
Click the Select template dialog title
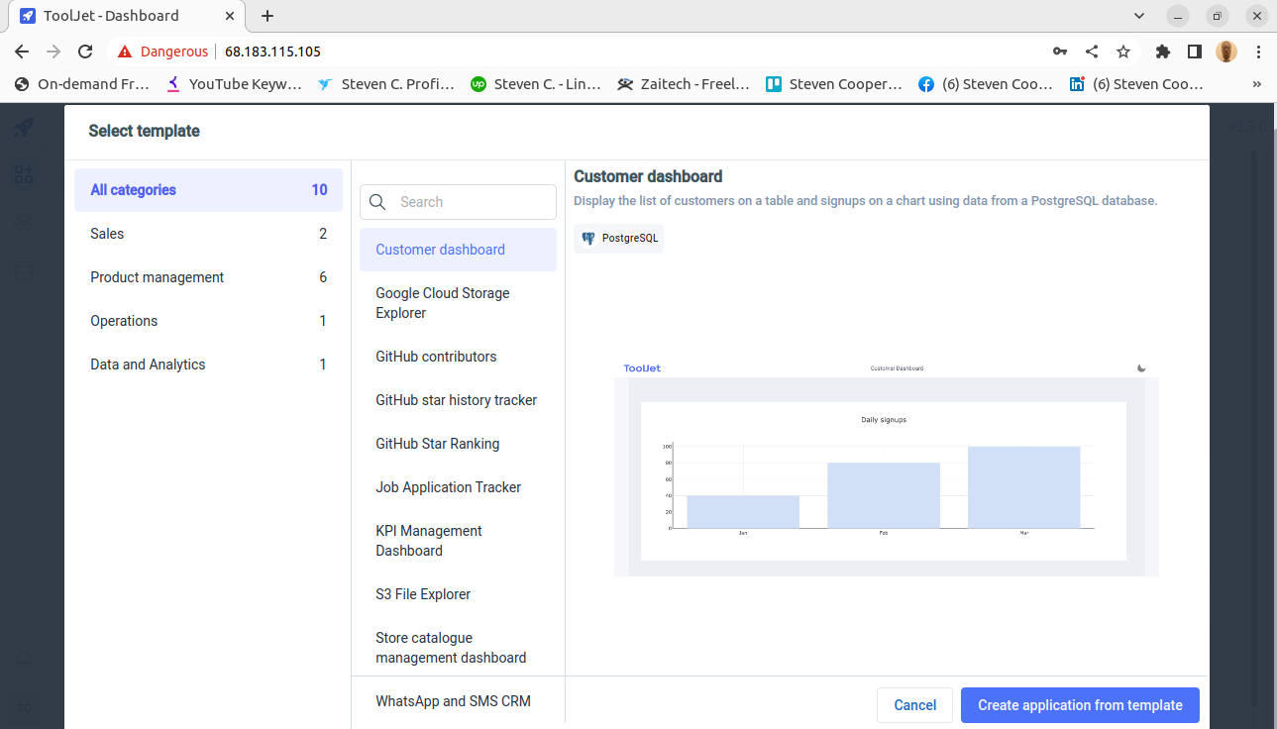point(144,131)
